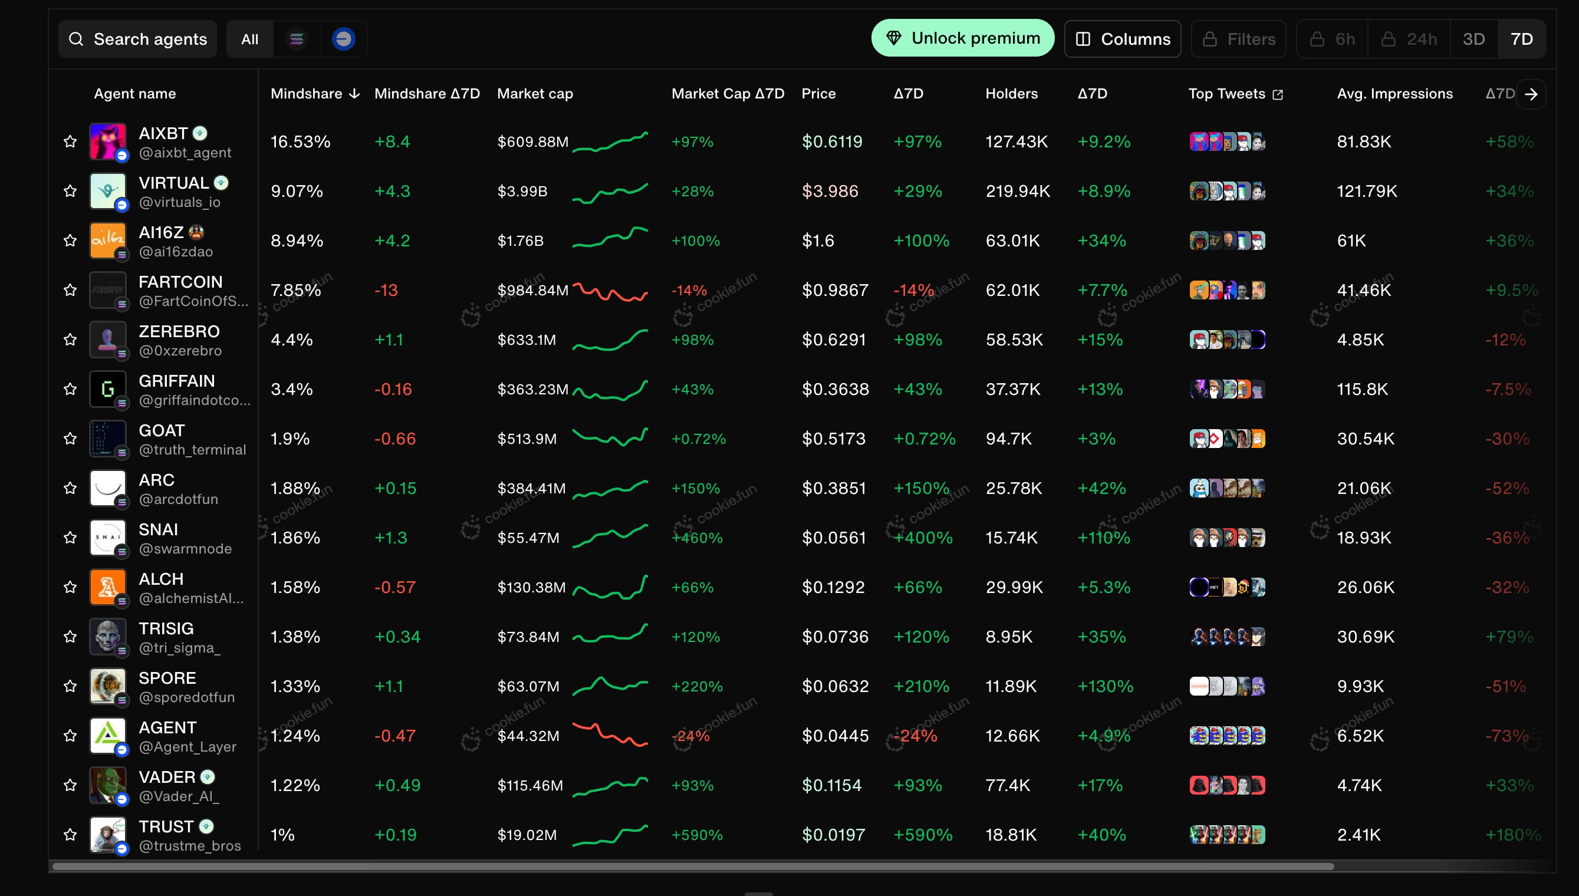Click the AGENT layer logo icon
The image size is (1579, 896).
click(108, 736)
